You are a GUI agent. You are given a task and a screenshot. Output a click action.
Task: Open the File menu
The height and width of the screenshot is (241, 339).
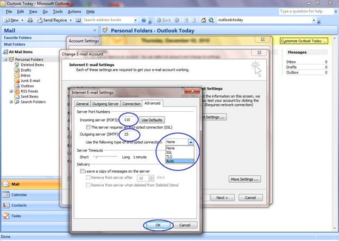point(9,11)
